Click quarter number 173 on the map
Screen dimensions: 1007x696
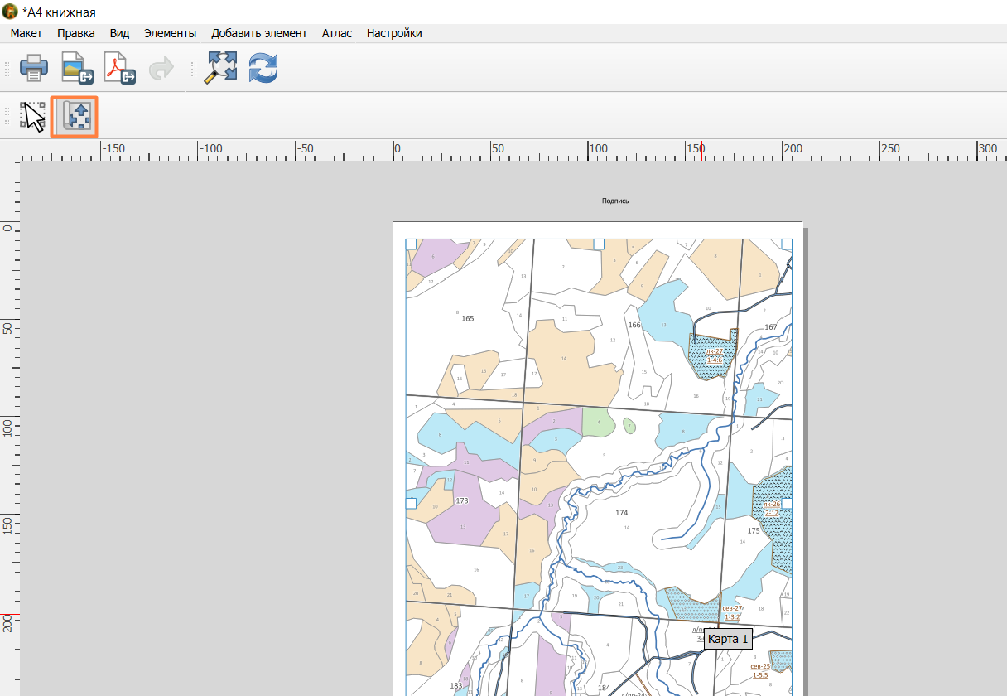(x=462, y=500)
